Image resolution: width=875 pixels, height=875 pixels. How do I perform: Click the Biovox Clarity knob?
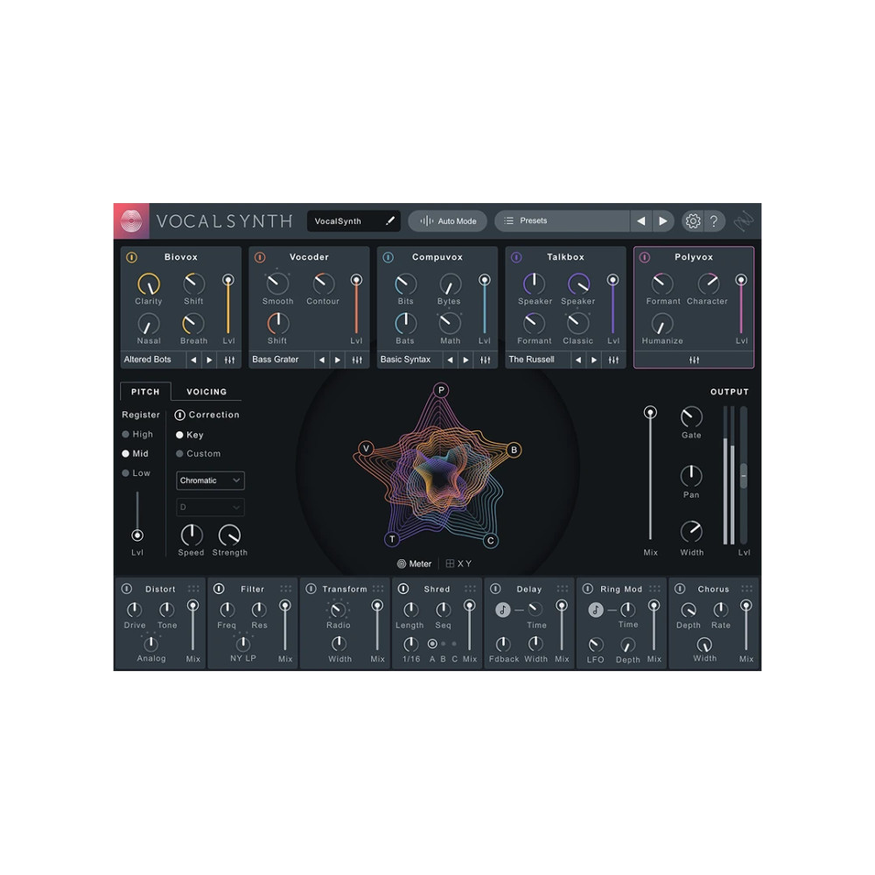pyautogui.click(x=149, y=284)
